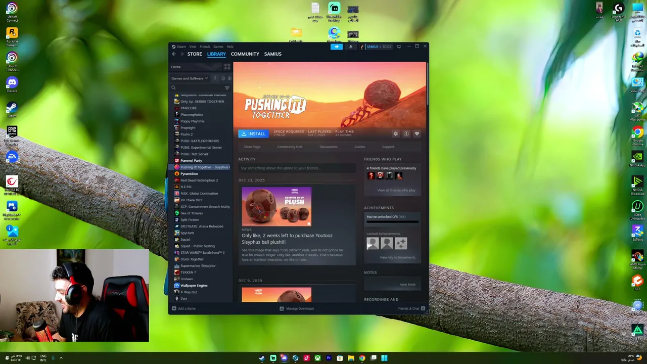The width and height of the screenshot is (647, 364).
Task: Create a New Note
Action: [408, 285]
